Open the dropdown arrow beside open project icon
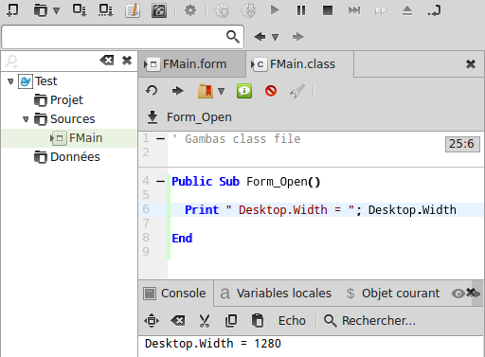The height and width of the screenshot is (357, 485). (56, 11)
